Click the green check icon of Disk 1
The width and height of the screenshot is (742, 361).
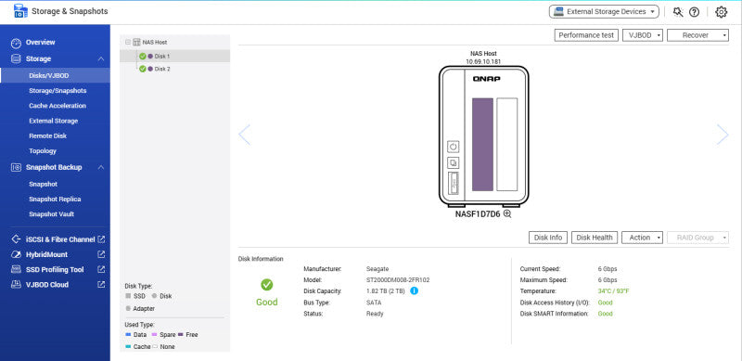143,56
